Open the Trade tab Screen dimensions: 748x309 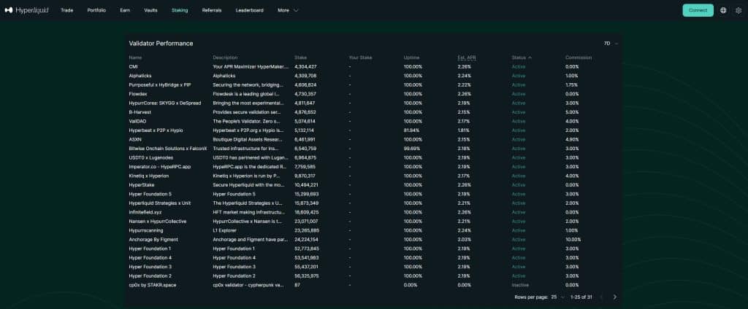pyautogui.click(x=66, y=10)
